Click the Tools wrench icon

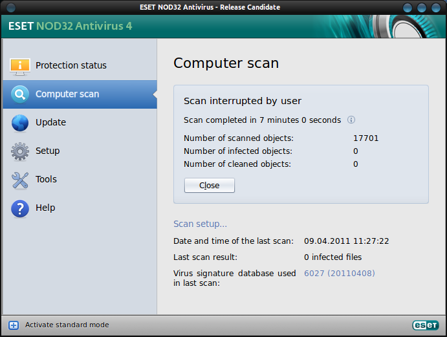point(19,180)
